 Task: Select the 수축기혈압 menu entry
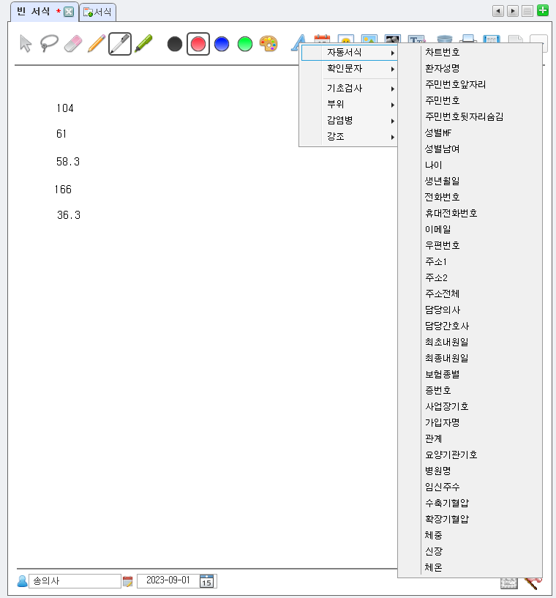[x=446, y=503]
